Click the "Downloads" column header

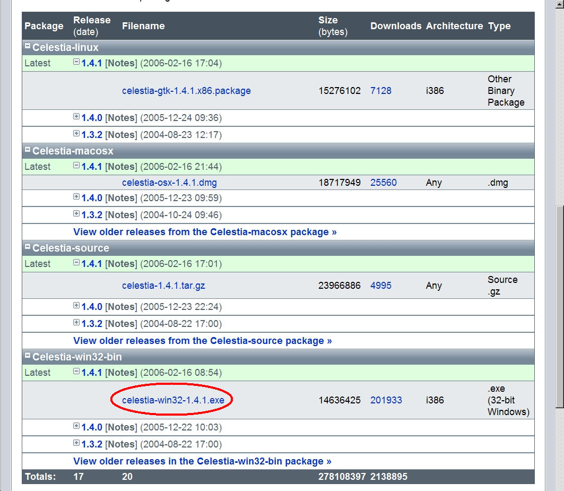coord(396,26)
